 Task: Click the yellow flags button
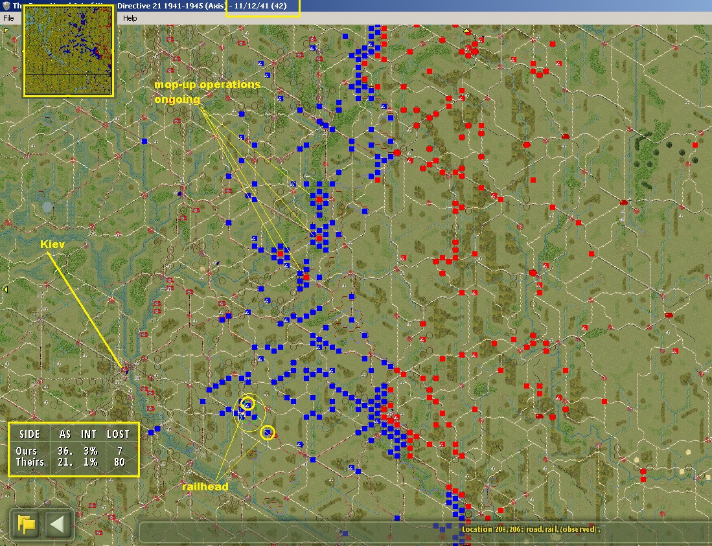(x=27, y=523)
